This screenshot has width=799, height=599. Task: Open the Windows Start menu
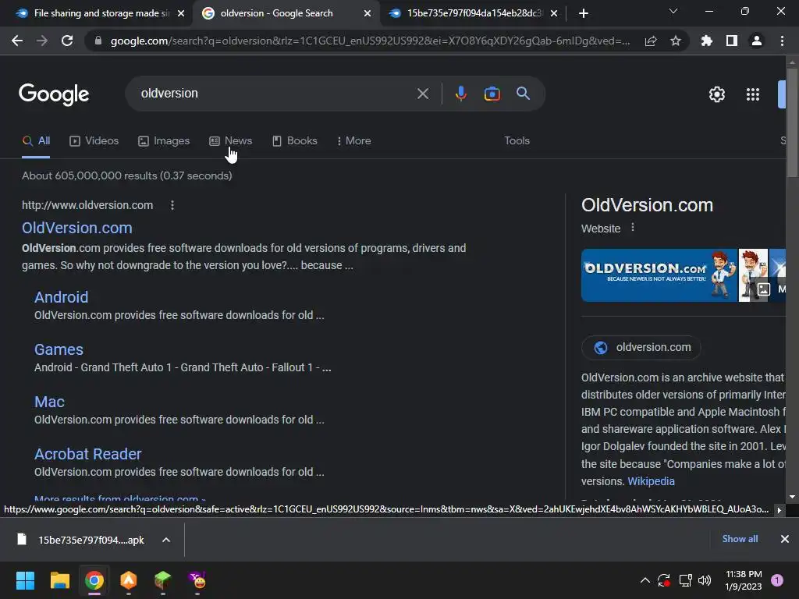point(25,580)
